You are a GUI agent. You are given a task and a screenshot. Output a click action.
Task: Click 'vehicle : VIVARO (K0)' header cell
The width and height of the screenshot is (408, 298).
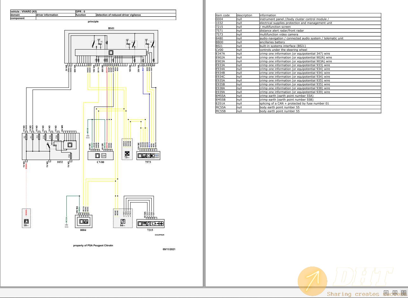tap(43, 11)
